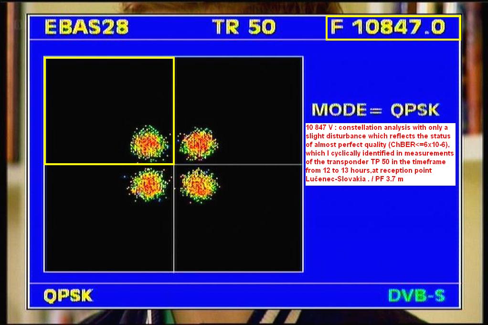Click empty area of upper-right quadrant
The width and height of the screenshot is (488, 325).
point(248,95)
